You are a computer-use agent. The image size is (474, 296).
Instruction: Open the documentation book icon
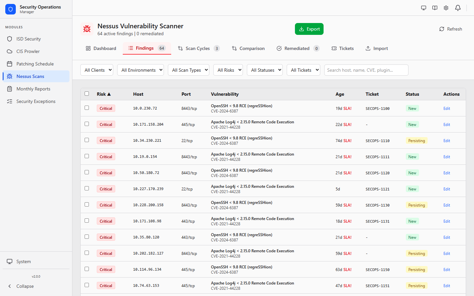[x=435, y=8]
